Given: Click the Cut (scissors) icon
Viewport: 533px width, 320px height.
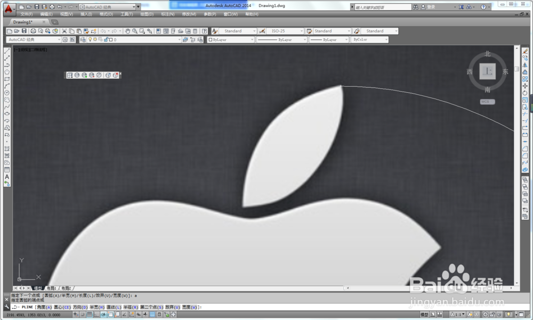Looking at the screenshot, I should pyautogui.click(x=64, y=31).
